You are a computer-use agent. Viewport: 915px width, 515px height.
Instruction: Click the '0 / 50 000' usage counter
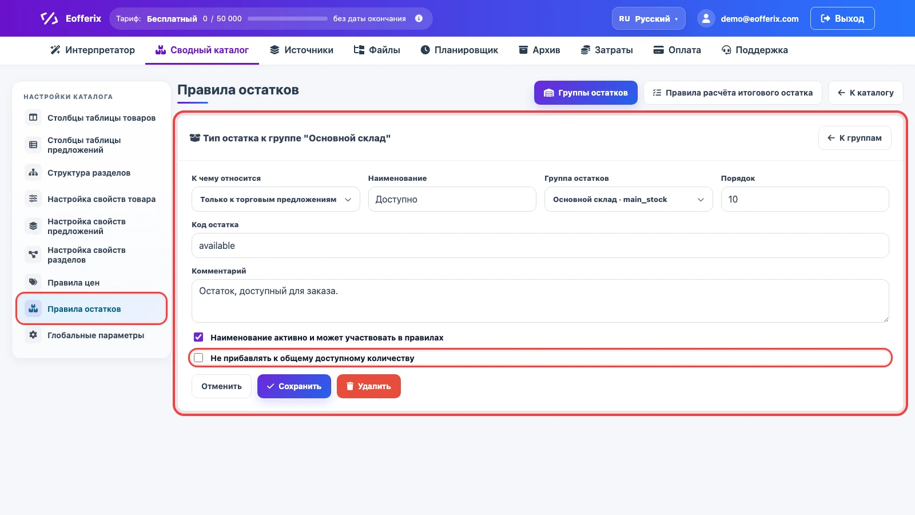[x=222, y=18]
